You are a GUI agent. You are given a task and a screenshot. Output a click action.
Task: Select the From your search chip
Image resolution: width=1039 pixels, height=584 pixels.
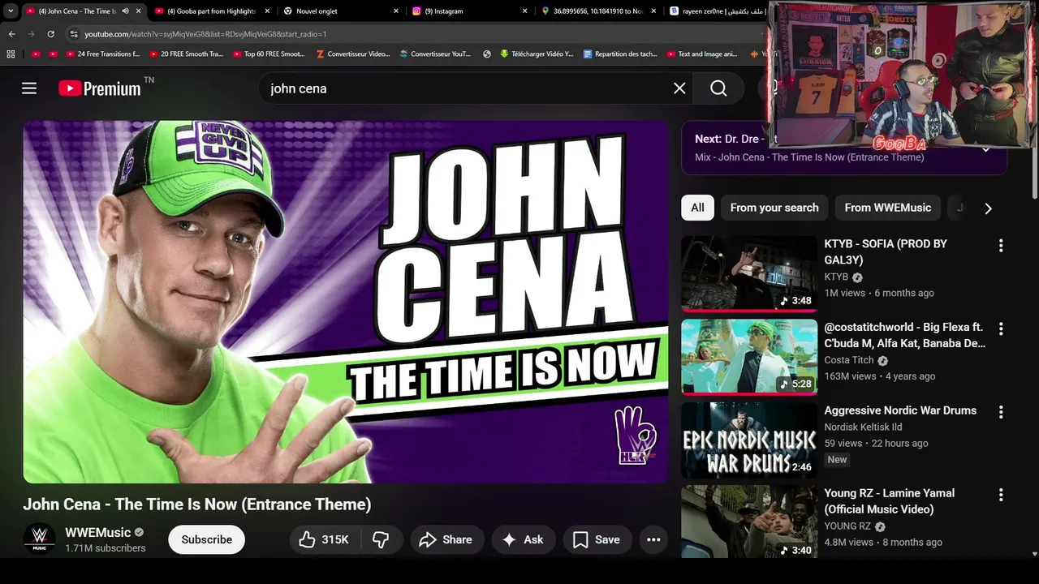click(x=774, y=208)
